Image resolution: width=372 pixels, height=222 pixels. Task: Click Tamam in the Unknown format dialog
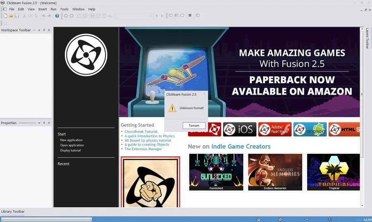coord(194,125)
